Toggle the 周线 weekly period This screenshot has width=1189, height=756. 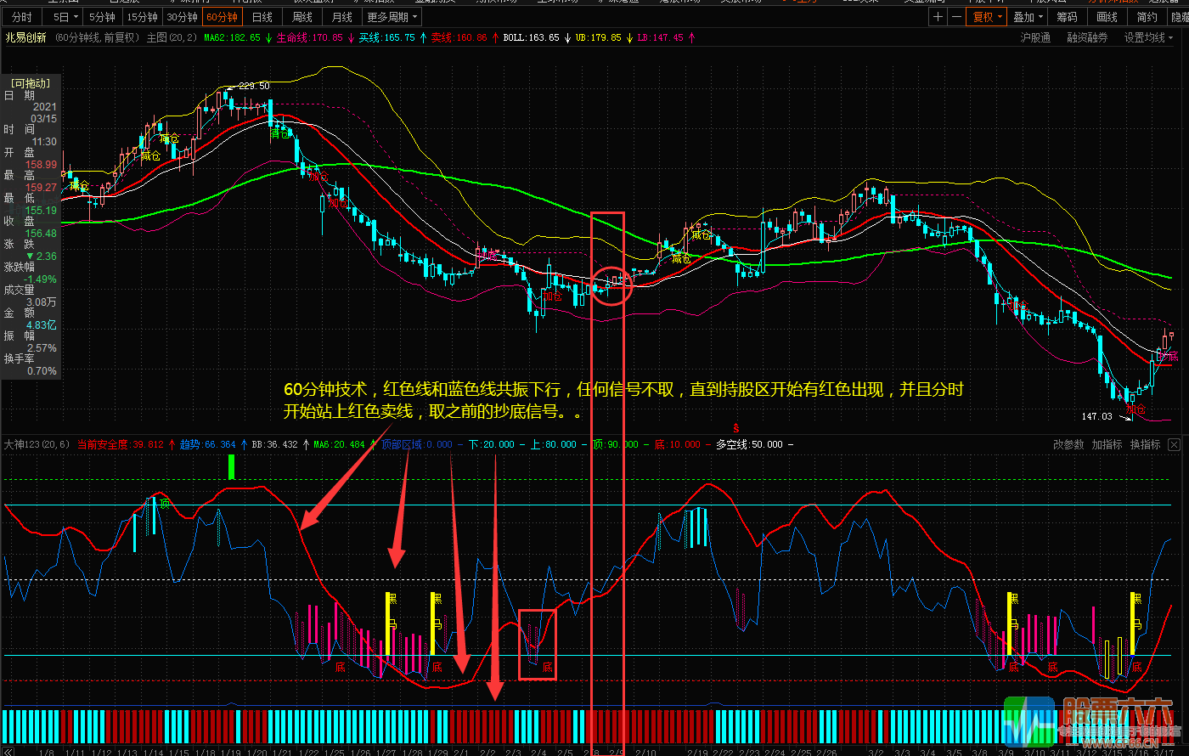302,17
